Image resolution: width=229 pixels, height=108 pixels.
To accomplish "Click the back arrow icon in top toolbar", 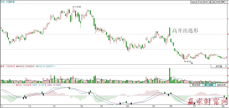I will [x=223, y=2].
